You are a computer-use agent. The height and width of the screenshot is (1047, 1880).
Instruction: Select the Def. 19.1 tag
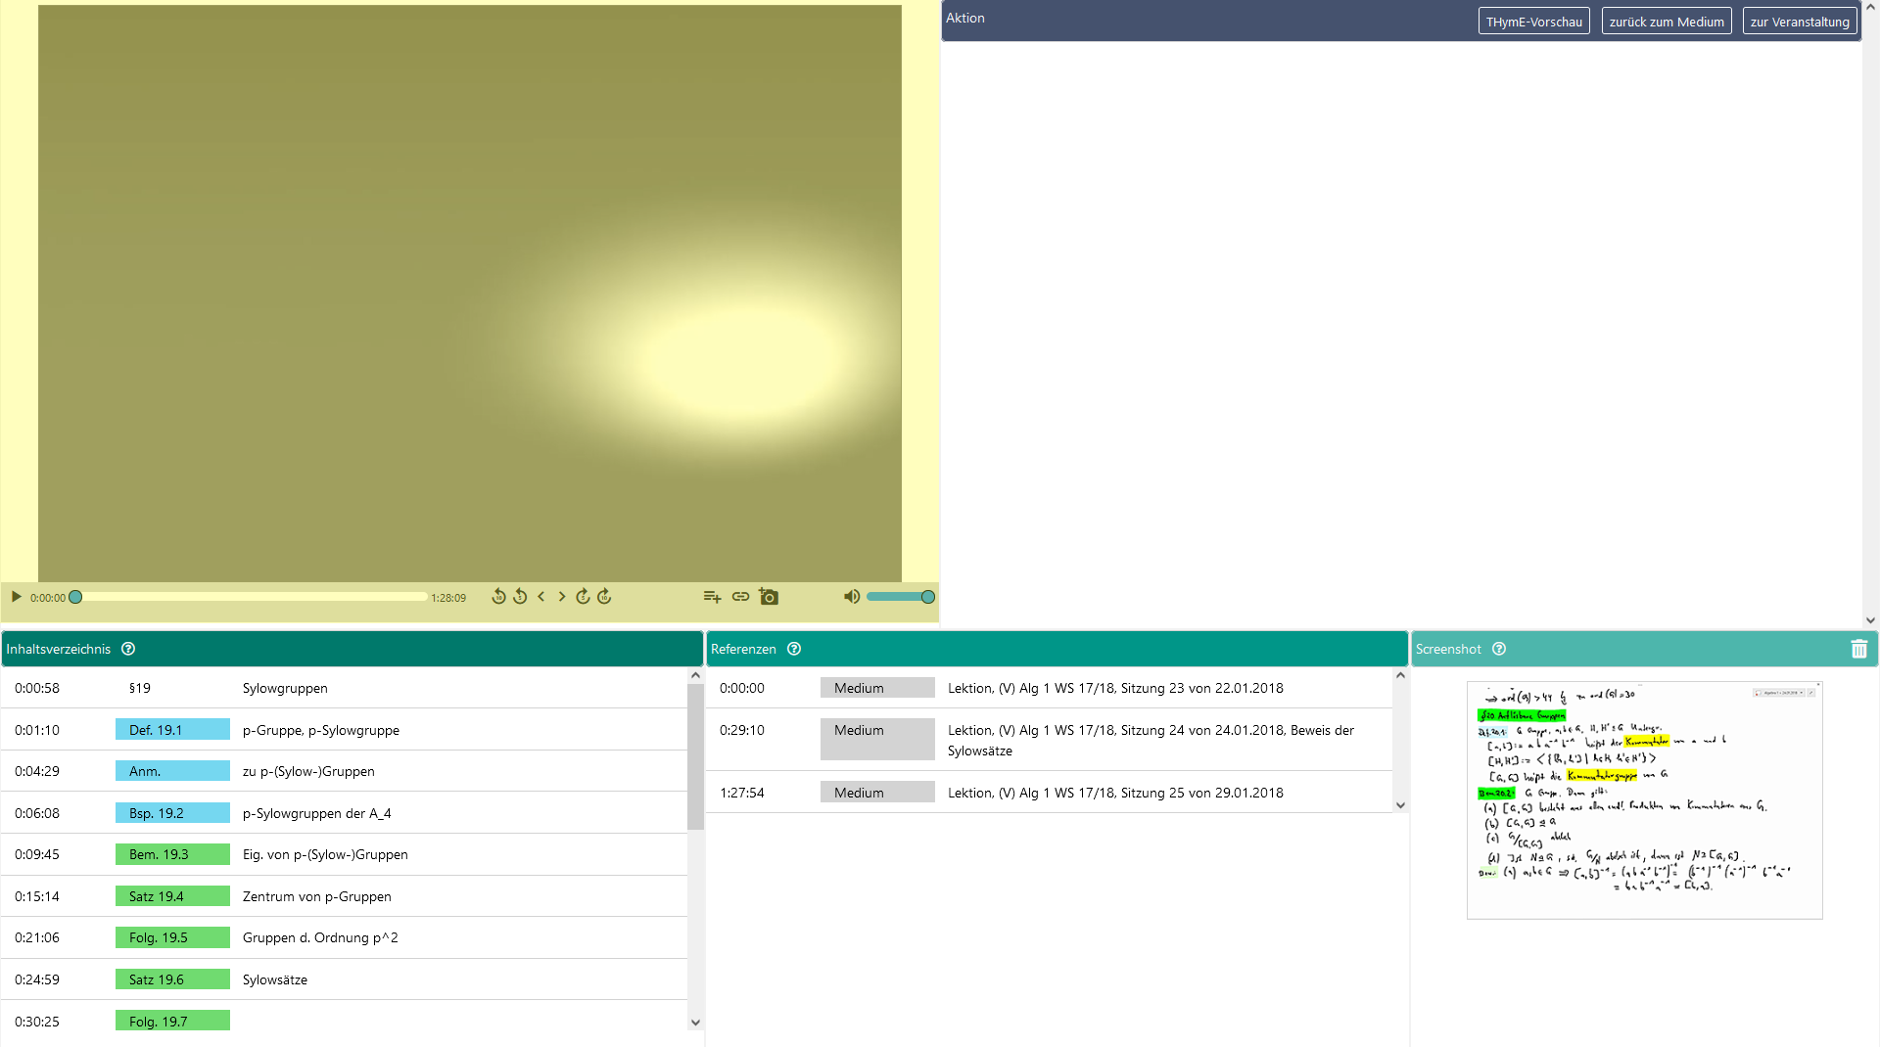click(172, 730)
